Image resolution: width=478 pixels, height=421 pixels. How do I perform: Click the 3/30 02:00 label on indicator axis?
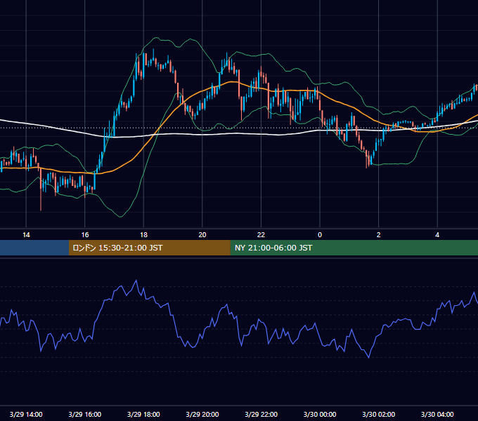pyautogui.click(x=379, y=414)
